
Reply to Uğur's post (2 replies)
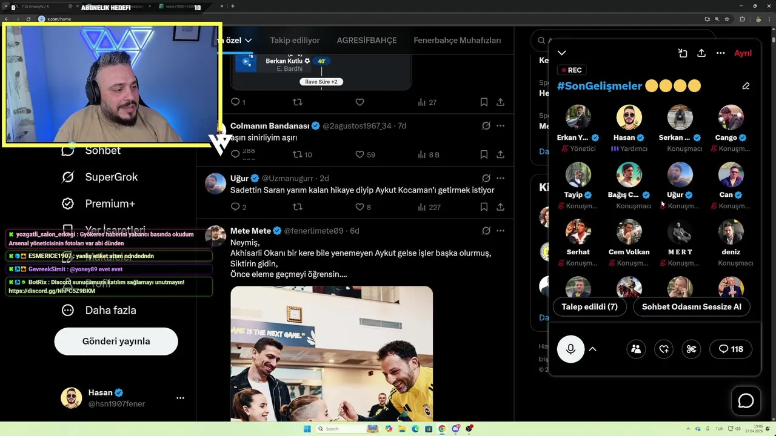click(239, 207)
